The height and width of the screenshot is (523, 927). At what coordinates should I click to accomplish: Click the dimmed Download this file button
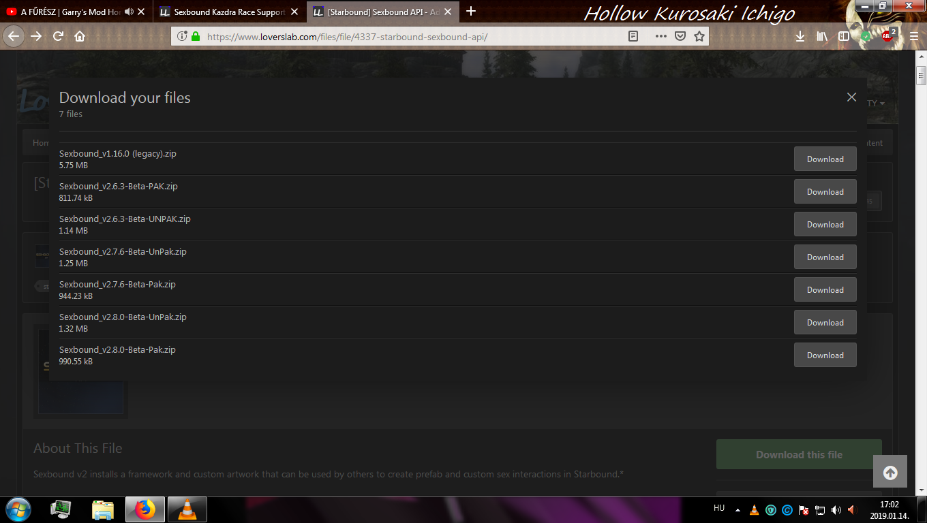coord(799,454)
